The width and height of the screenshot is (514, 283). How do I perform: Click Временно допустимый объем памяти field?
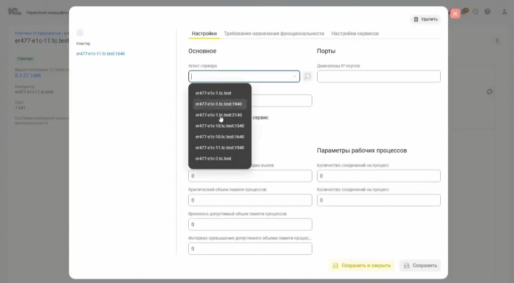click(250, 225)
